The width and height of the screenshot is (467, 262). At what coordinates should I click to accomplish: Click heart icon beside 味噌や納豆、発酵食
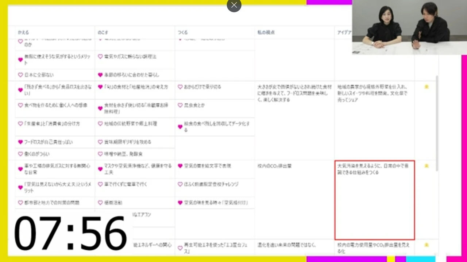point(100,154)
